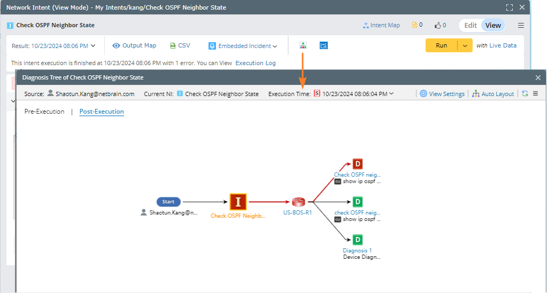This screenshot has width=548, height=293.
Task: Select the US-BOS-R1 router icon
Action: [298, 202]
